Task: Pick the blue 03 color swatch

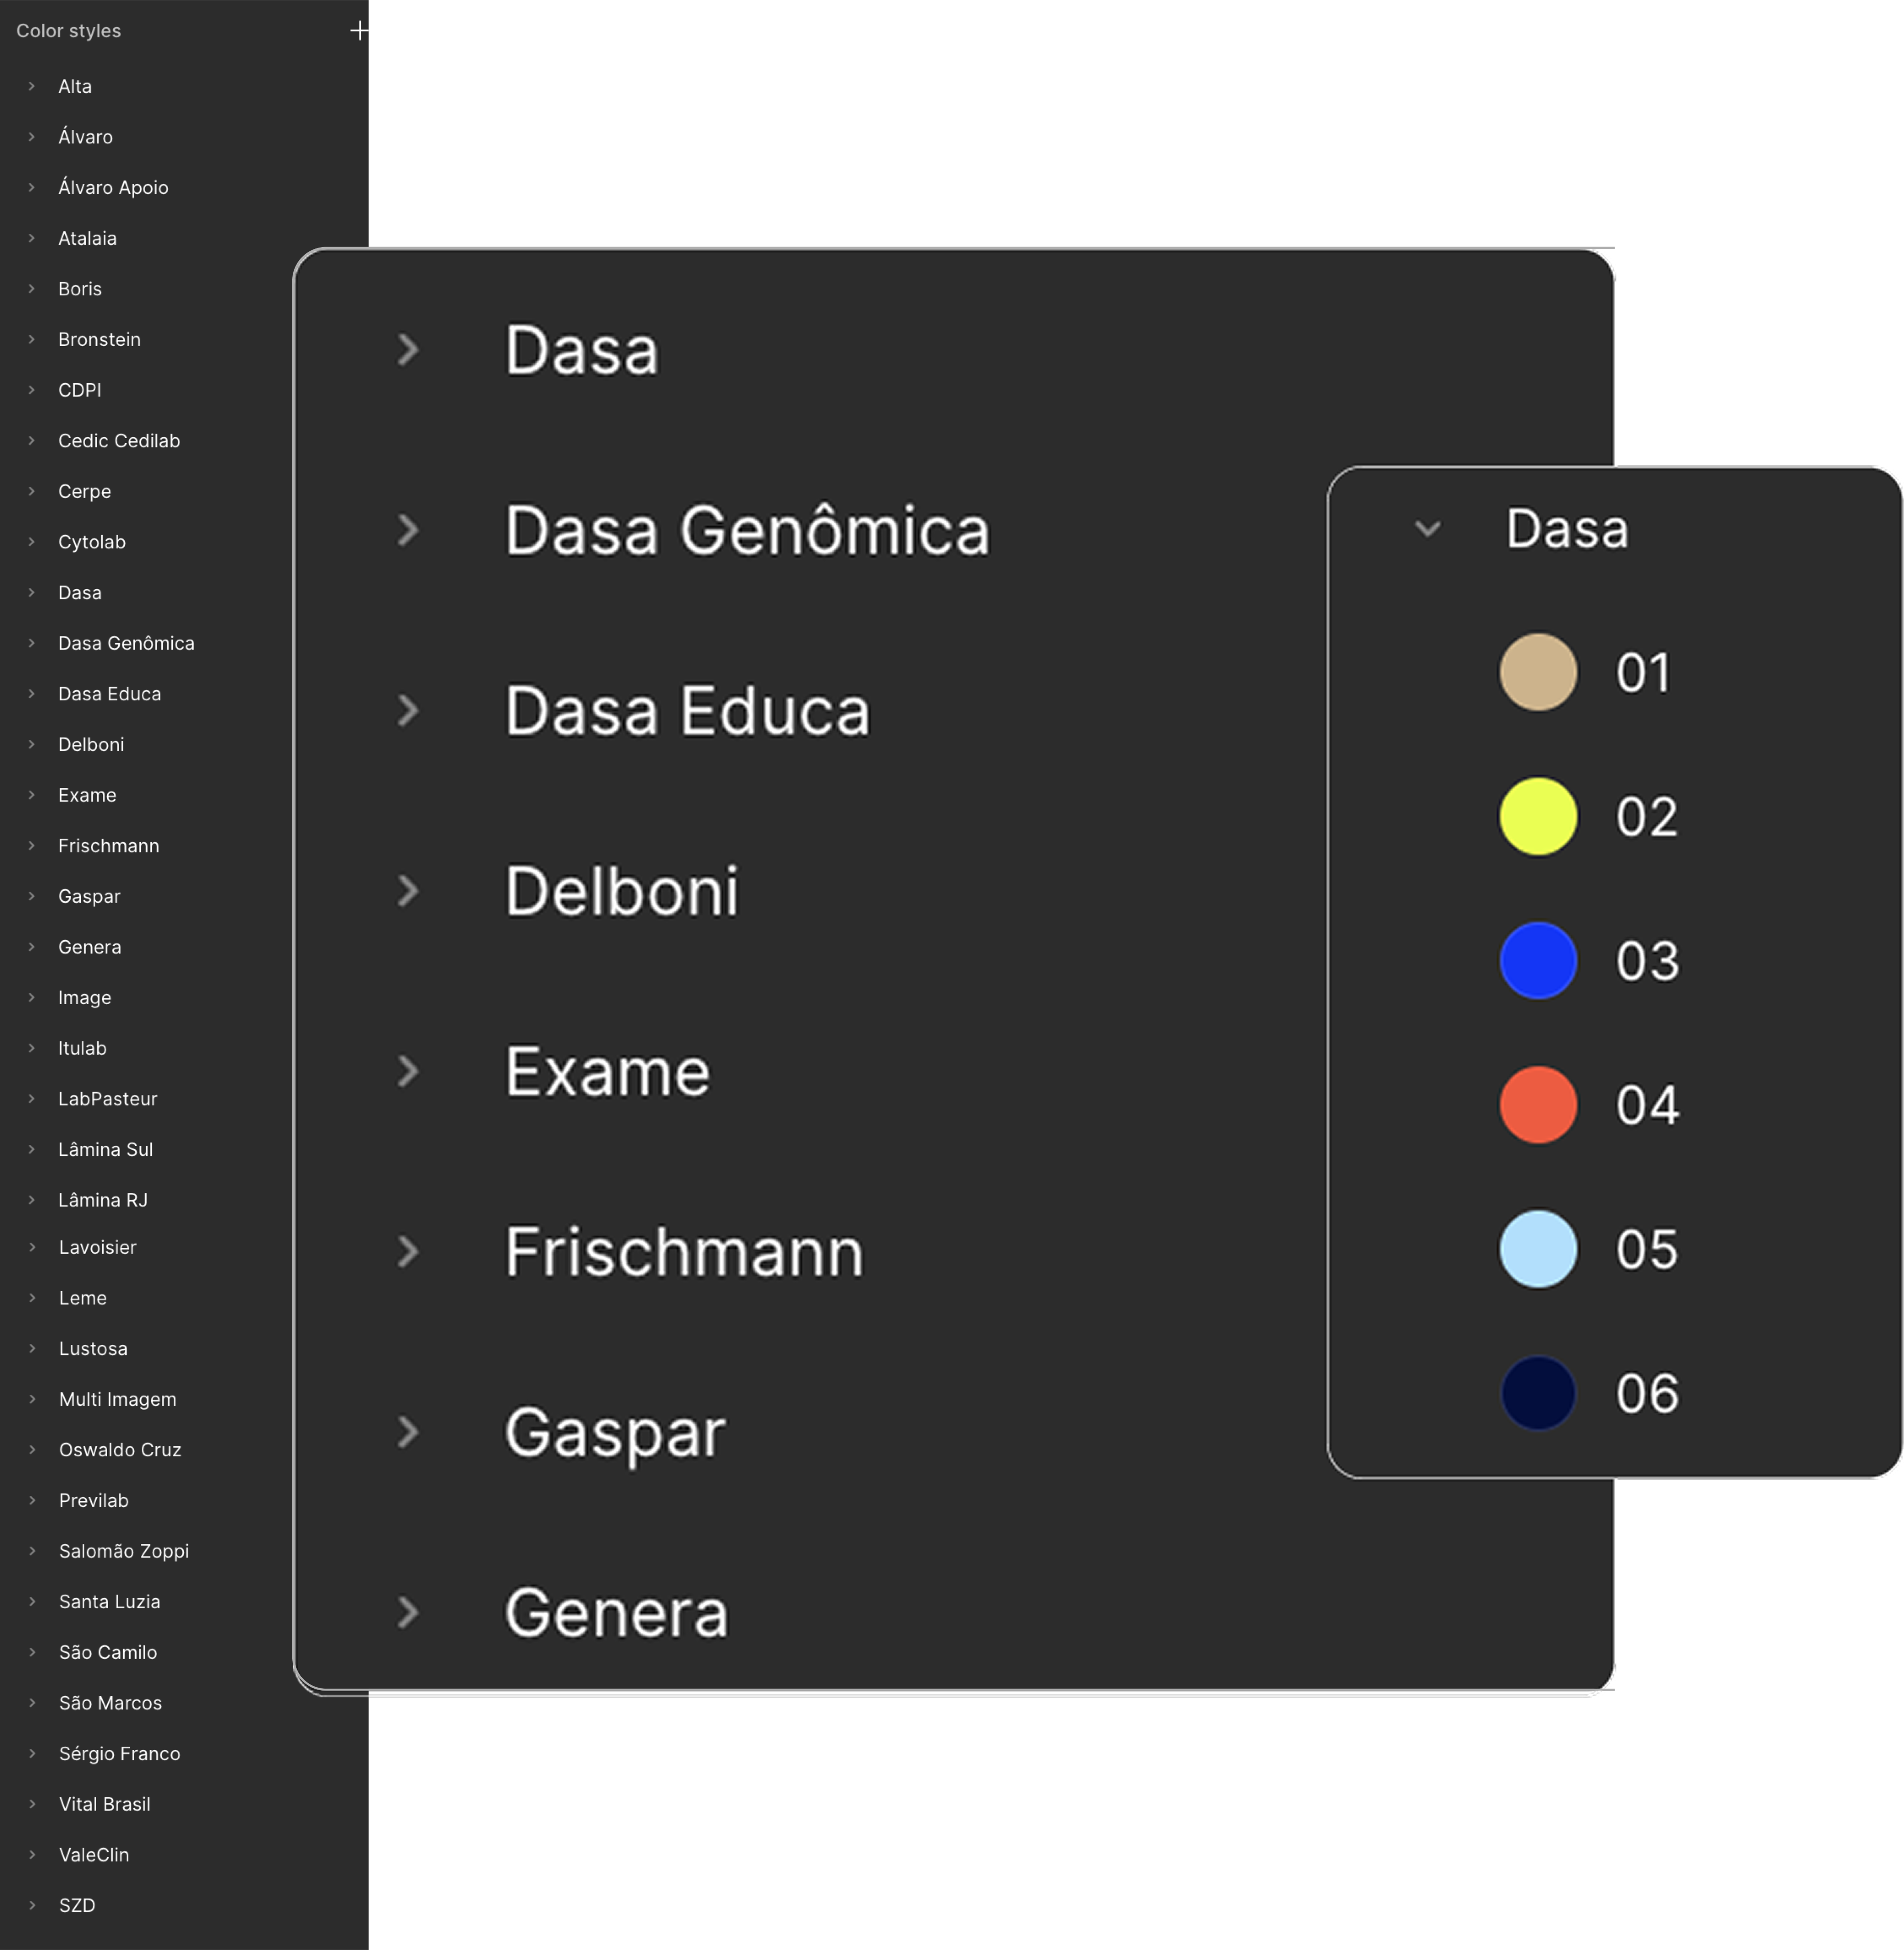Action: coord(1537,960)
